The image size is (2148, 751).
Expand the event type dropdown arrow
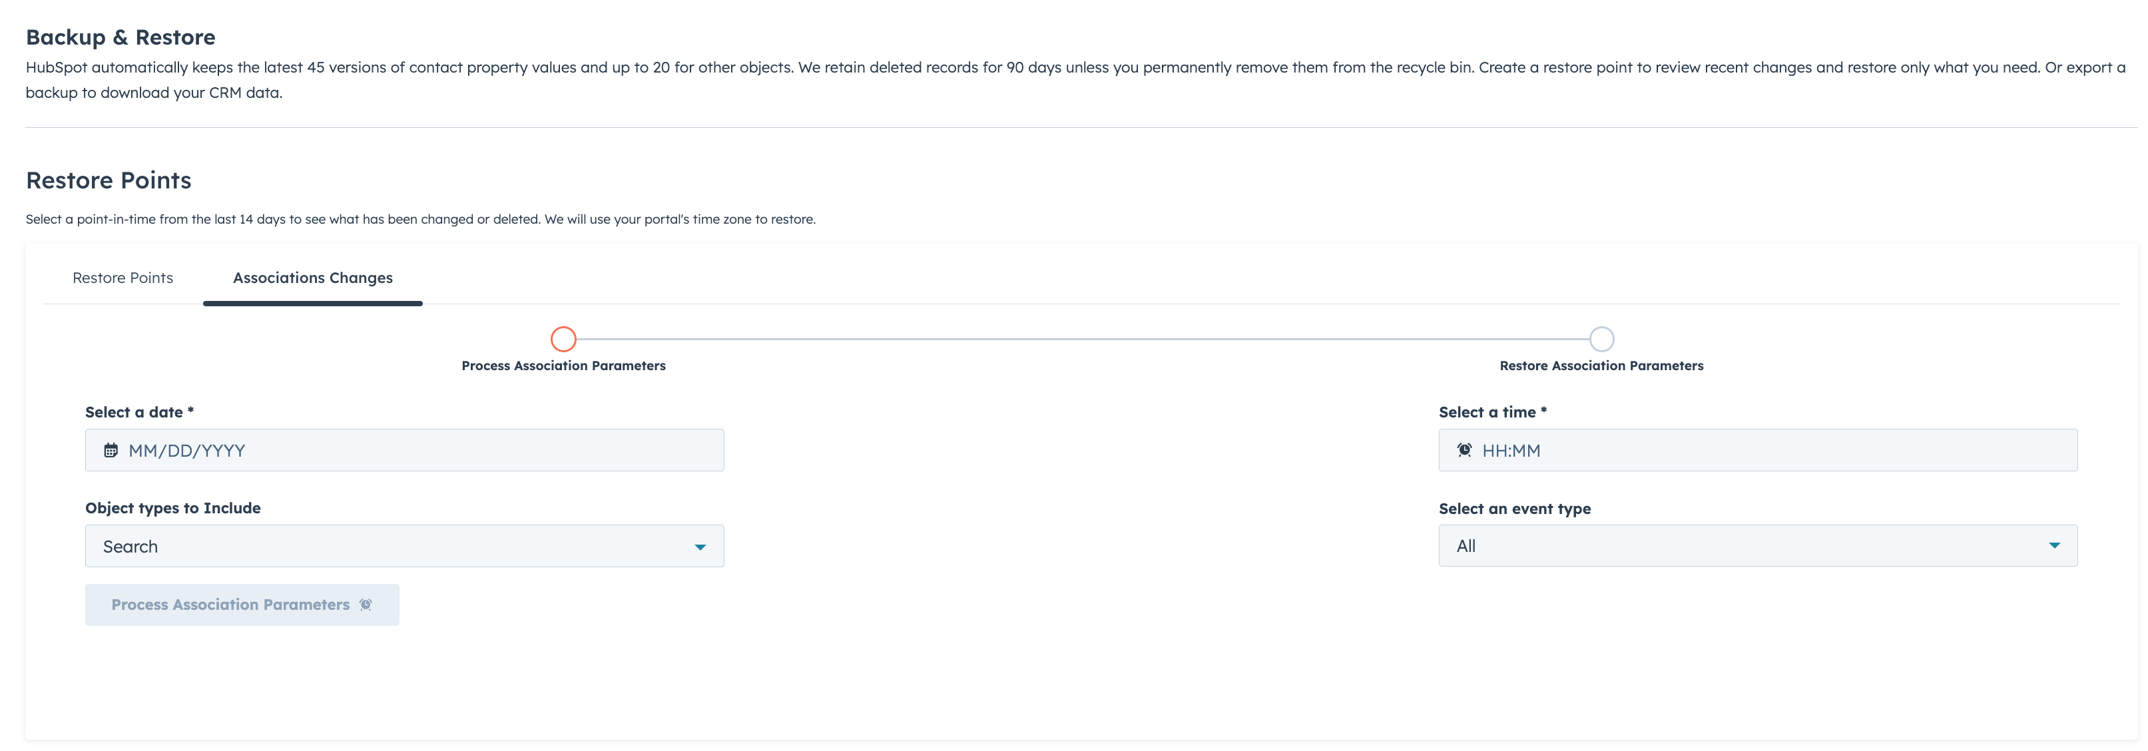(x=2053, y=546)
